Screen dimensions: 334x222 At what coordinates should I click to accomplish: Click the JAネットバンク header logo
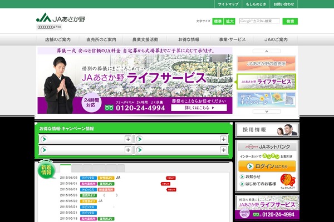[267, 147]
